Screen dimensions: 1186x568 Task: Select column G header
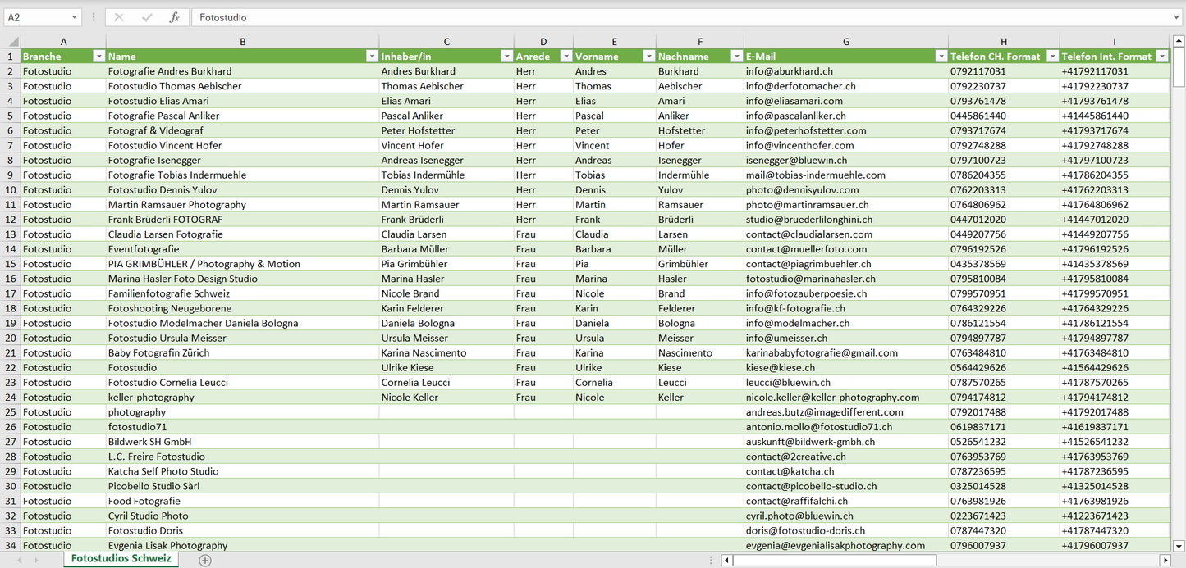845,42
